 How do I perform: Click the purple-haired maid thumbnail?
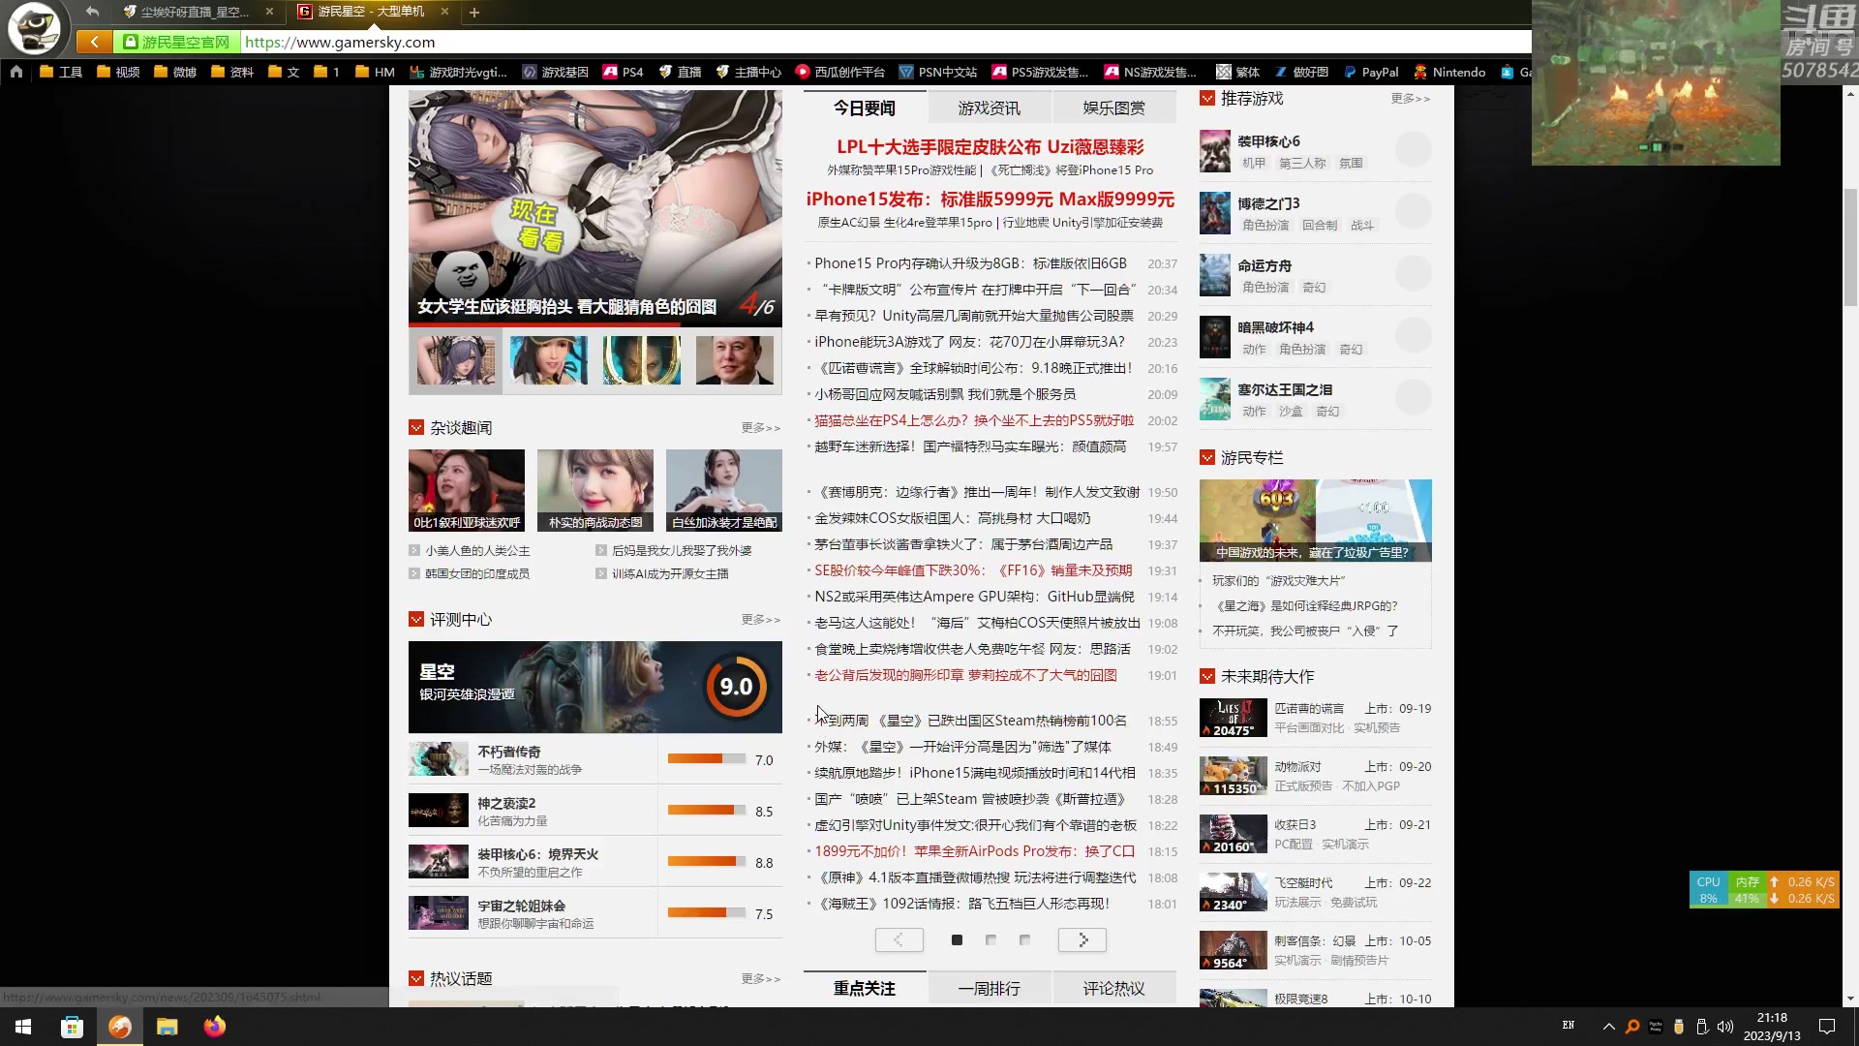tap(456, 360)
